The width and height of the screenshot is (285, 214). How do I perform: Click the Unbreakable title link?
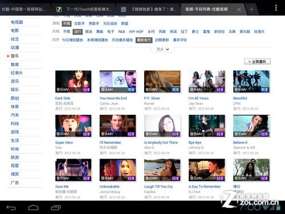coord(109,187)
